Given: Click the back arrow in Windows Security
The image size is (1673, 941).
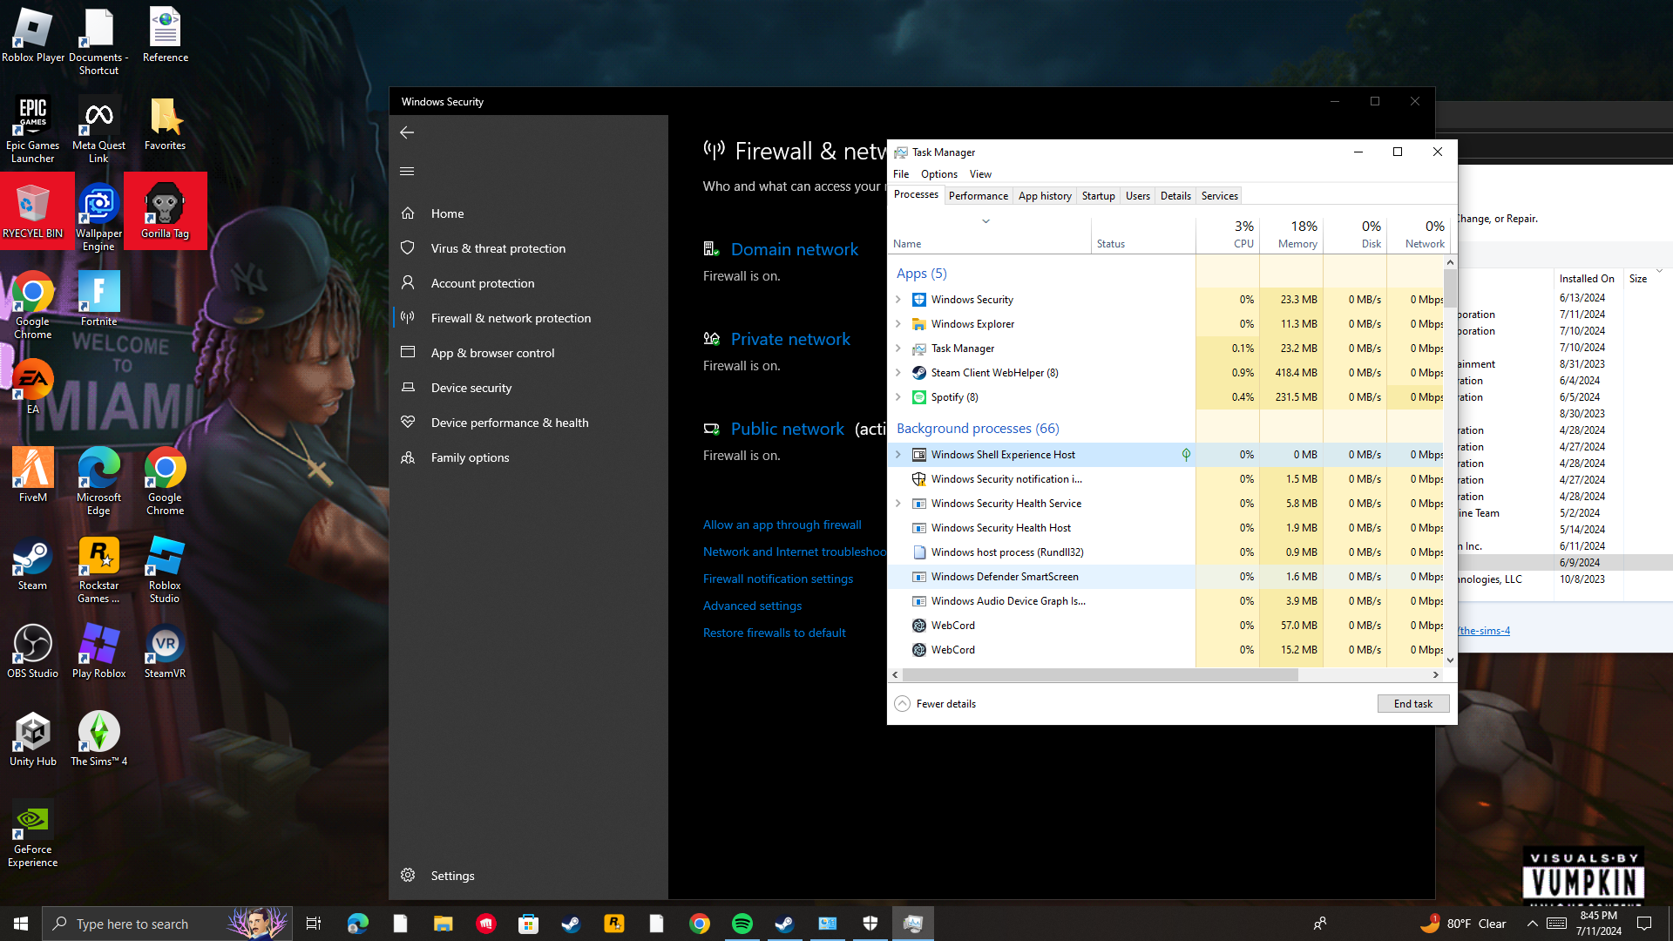Looking at the screenshot, I should (x=407, y=132).
